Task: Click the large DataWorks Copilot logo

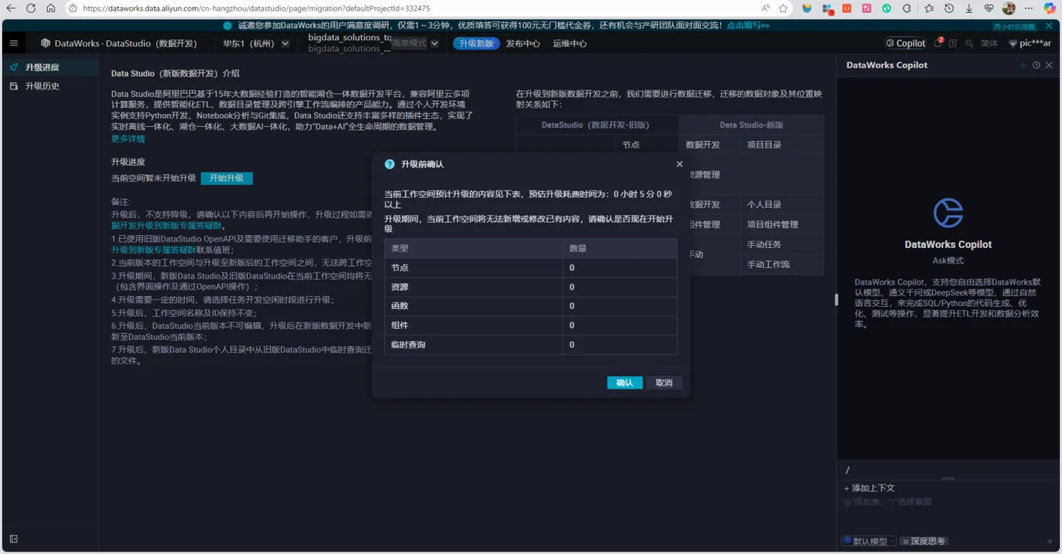Action: [x=948, y=213]
